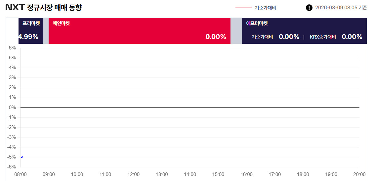Viewport: 374px width, 181px height.
Task: Click the 6% y-axis label
Action: 13,48
